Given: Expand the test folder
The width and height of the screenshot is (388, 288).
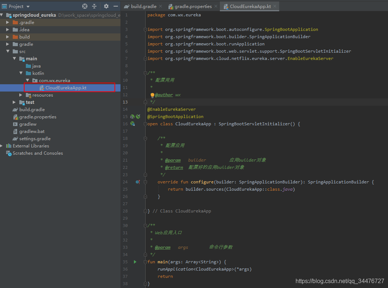Looking at the screenshot, I should [x=14, y=102].
